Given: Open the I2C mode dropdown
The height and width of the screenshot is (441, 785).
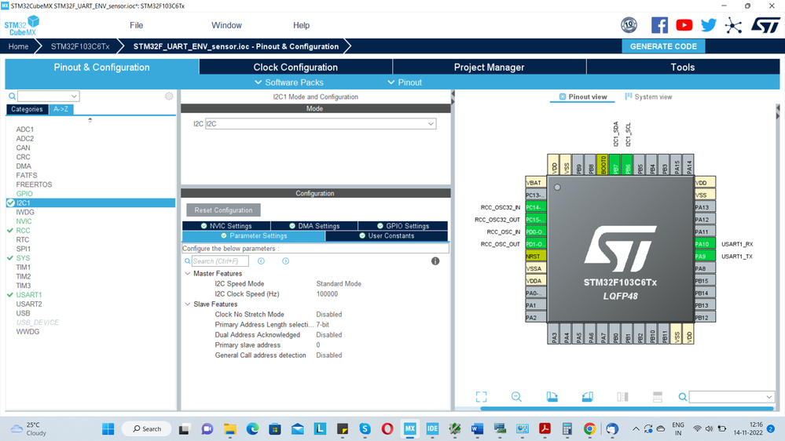Looking at the screenshot, I should point(321,123).
